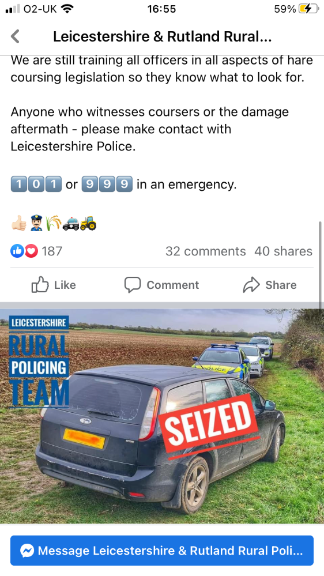View the 187 reactions count
The height and width of the screenshot is (576, 324).
52,251
